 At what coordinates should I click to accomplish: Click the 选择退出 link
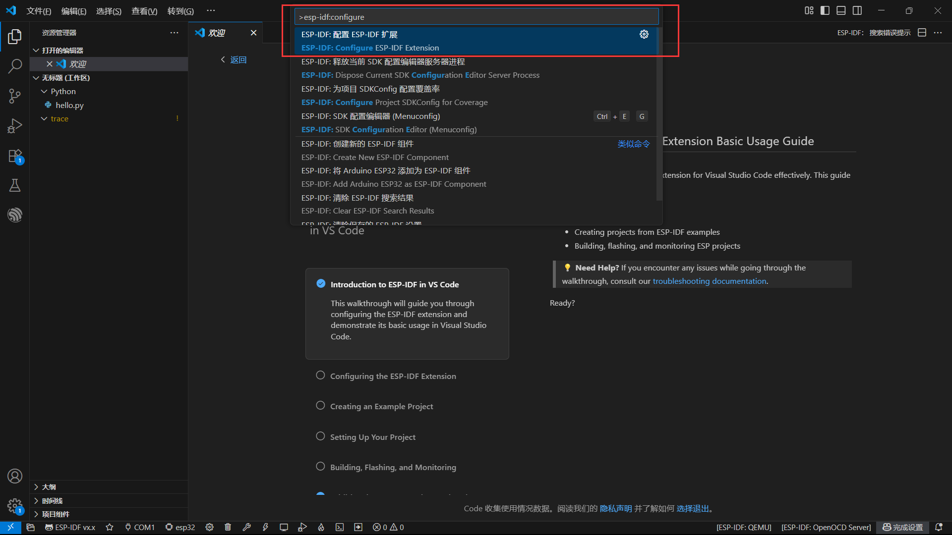click(x=693, y=508)
